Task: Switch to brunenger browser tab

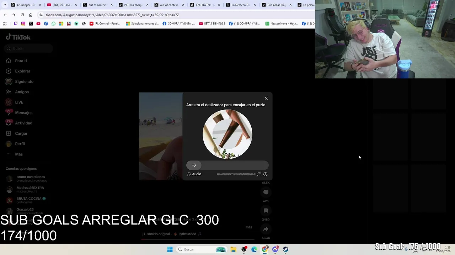Action: pos(26,5)
